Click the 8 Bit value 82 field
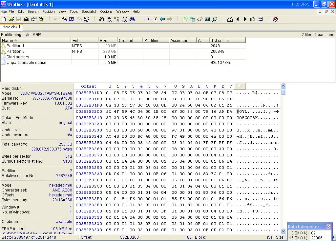This screenshot has height=241, width=336. 320,233
